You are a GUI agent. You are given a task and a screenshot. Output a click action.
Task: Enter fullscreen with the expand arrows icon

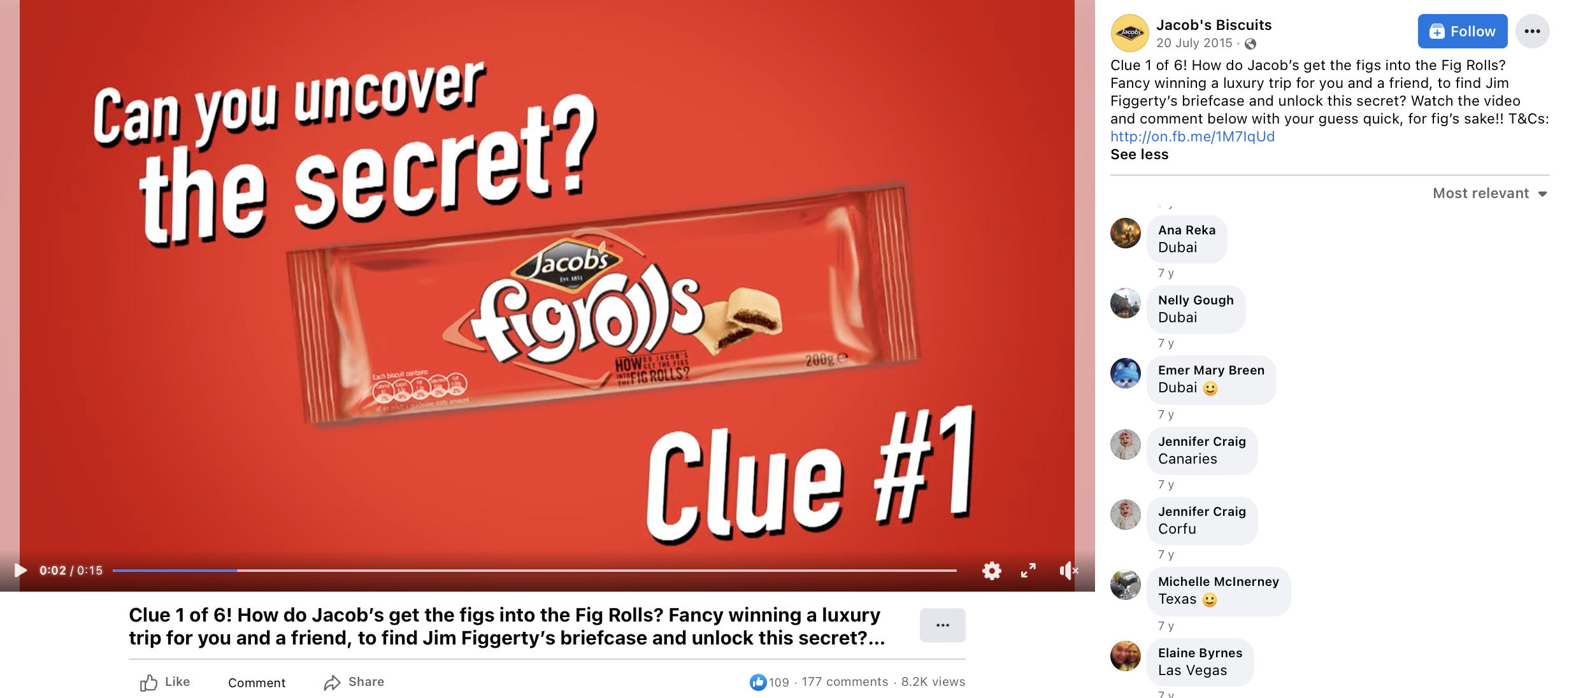[1028, 570]
